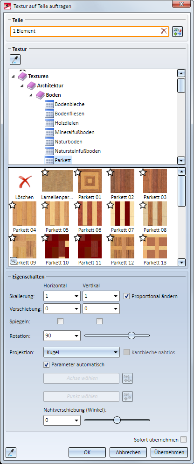Select Bodenfliesen in texture tree

tap(69, 114)
